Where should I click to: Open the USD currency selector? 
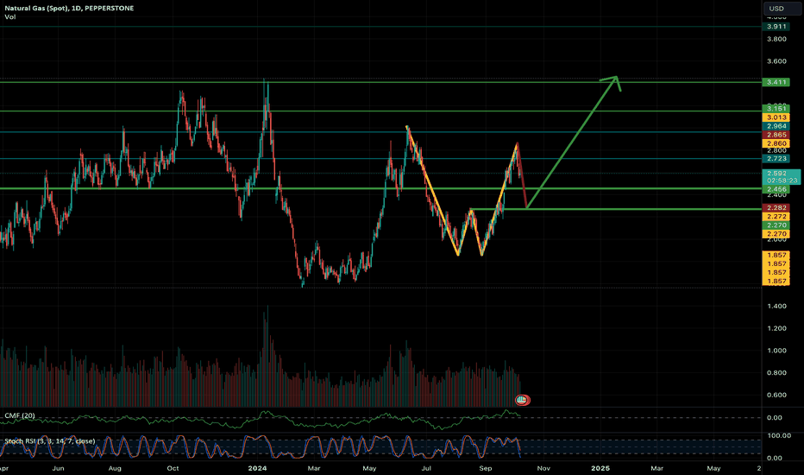[x=781, y=9]
